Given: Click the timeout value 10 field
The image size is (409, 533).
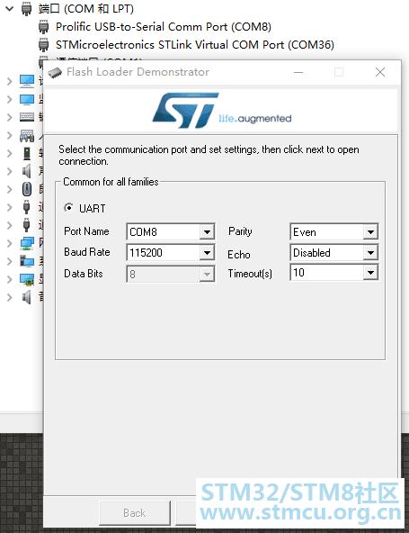Looking at the screenshot, I should (x=327, y=273).
